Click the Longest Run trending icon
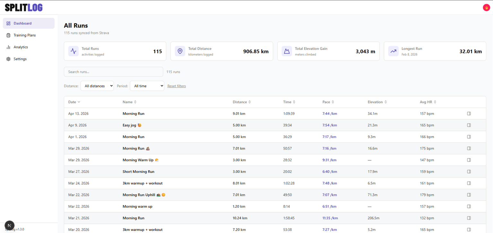The image size is (493, 233). click(393, 51)
